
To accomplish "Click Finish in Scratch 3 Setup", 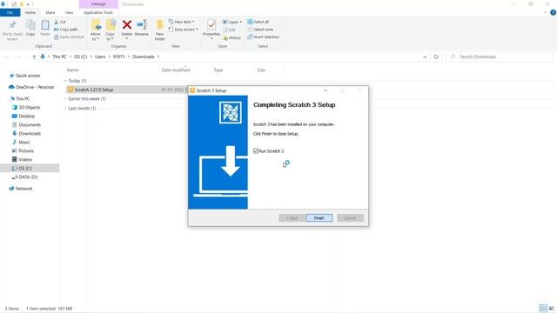I will coord(319,218).
